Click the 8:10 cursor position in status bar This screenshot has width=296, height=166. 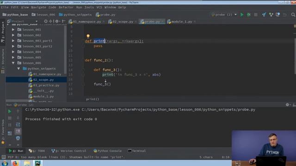pos(225,157)
